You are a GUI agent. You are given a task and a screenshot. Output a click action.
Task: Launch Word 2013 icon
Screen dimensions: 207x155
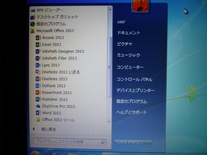click(x=38, y=113)
